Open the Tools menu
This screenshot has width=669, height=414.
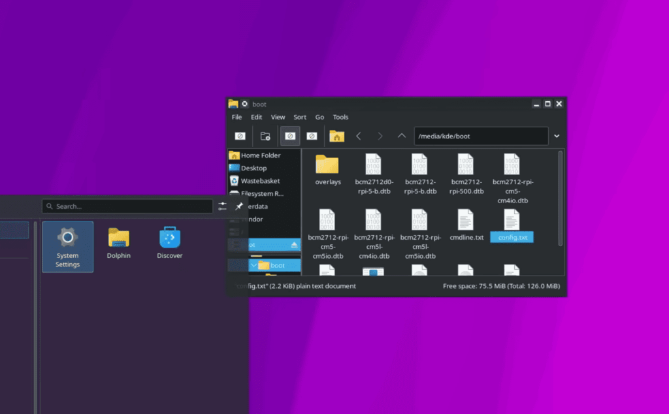point(340,117)
